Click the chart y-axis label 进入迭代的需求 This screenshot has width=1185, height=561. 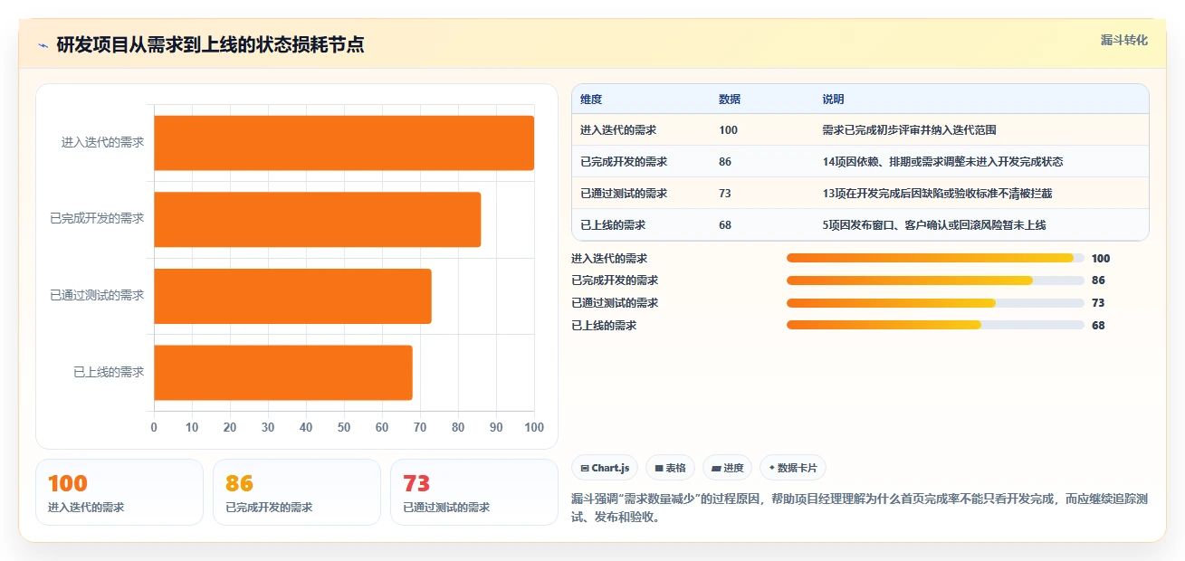click(102, 143)
